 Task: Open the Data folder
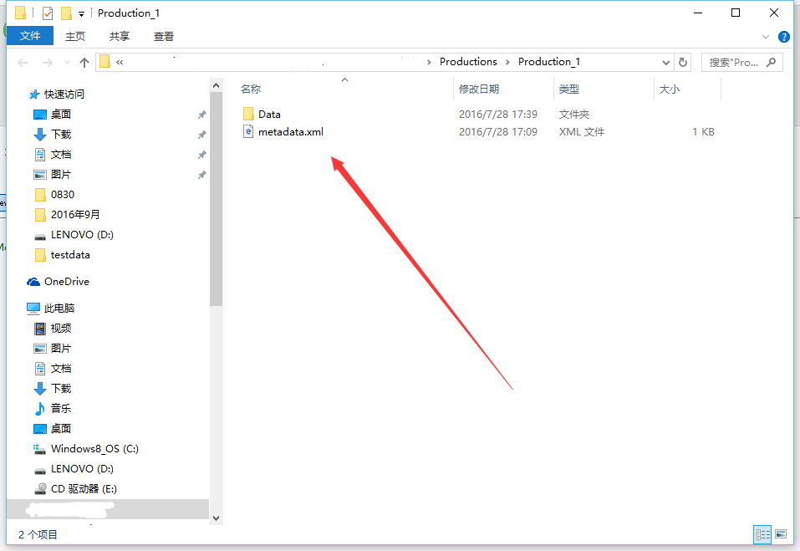click(269, 115)
